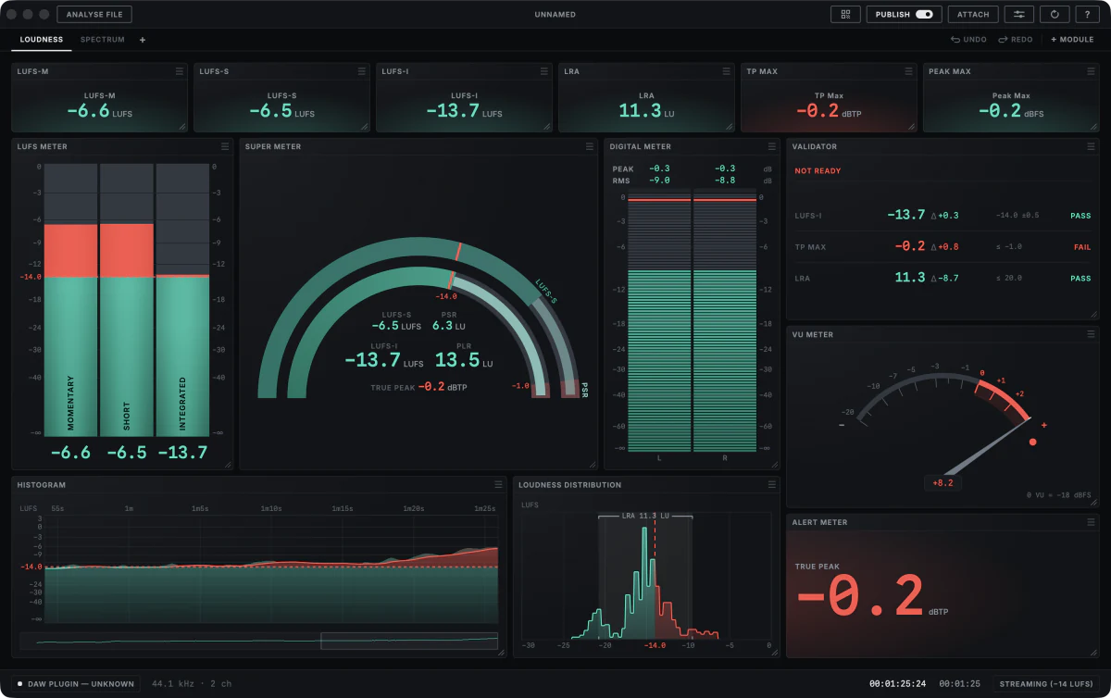Switch to the Spectrum tab
This screenshot has width=1111, height=698.
point(102,40)
